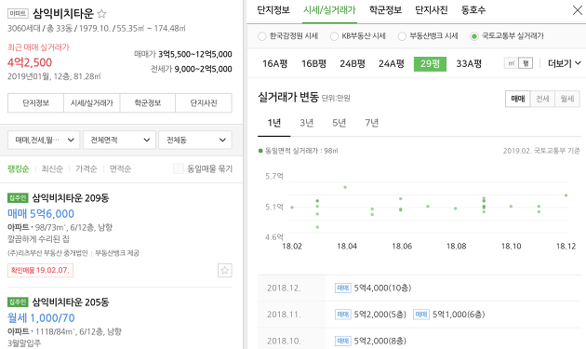Bookmark the 209동 listing star

coord(224,270)
